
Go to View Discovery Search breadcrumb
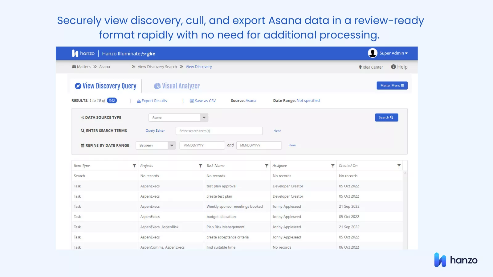tap(157, 67)
